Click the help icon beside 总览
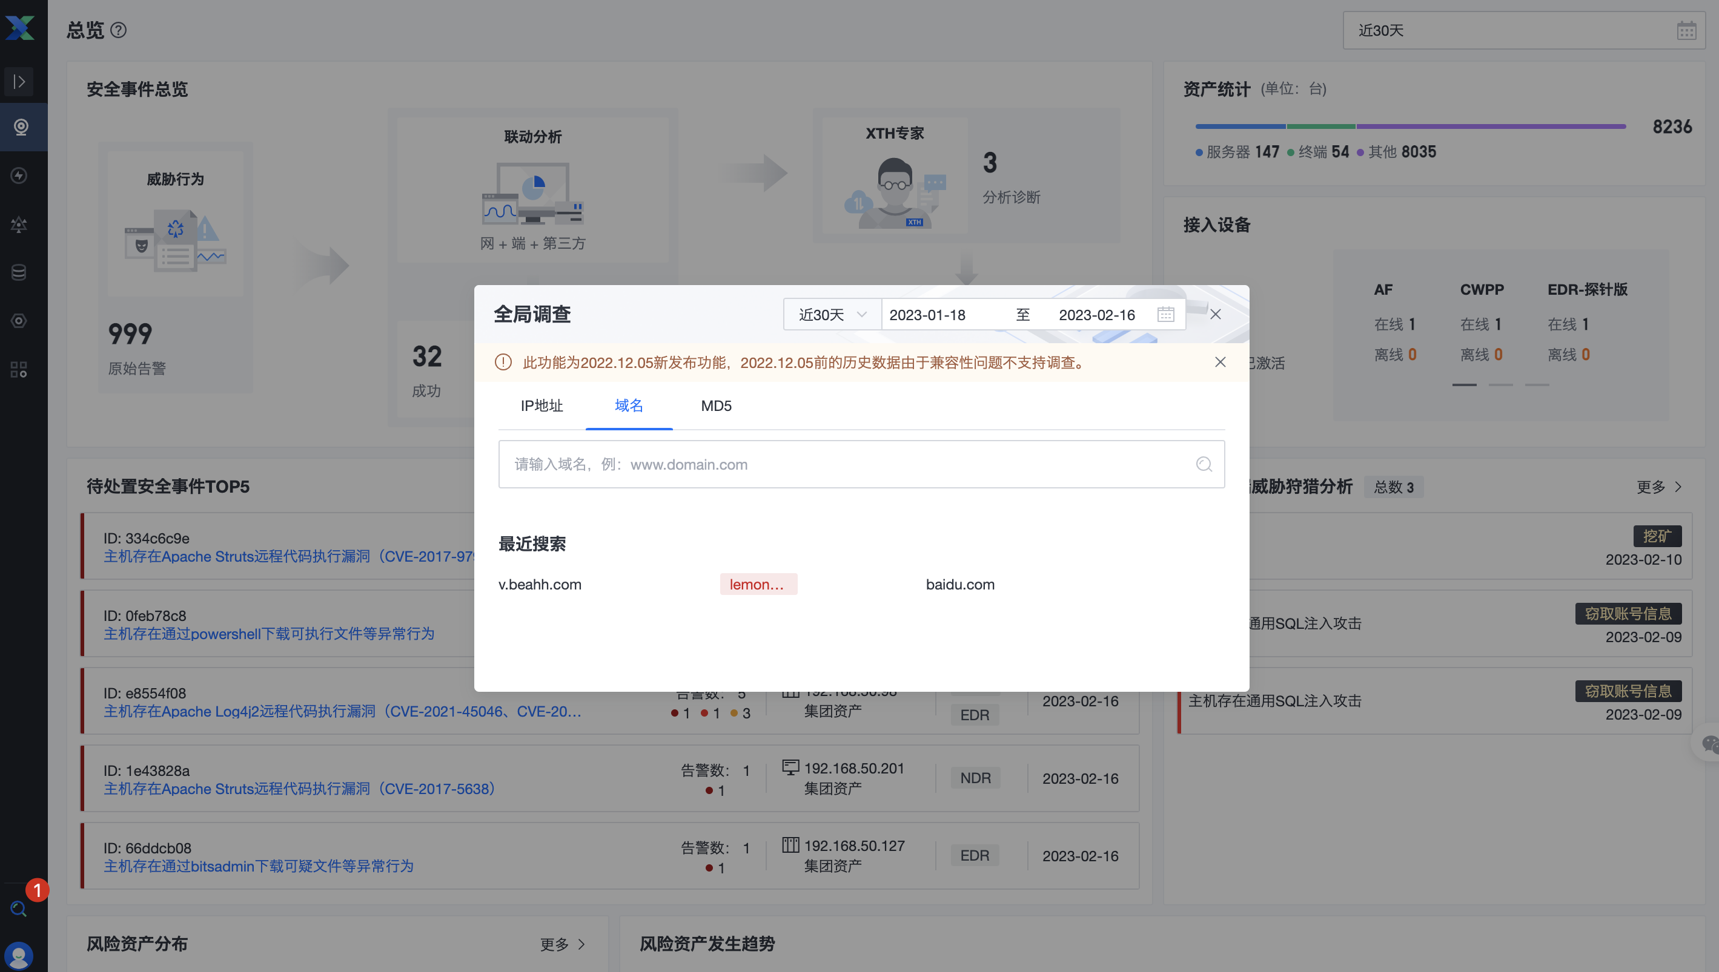The height and width of the screenshot is (972, 1719). point(119,30)
